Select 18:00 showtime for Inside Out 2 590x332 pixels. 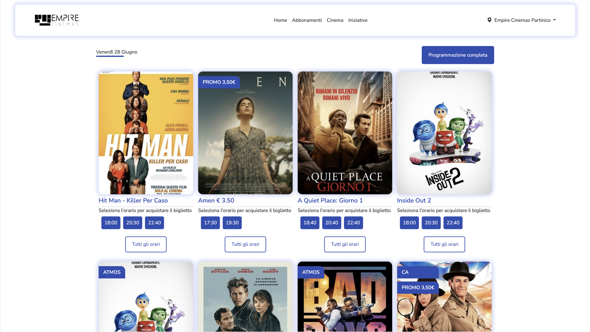point(409,223)
